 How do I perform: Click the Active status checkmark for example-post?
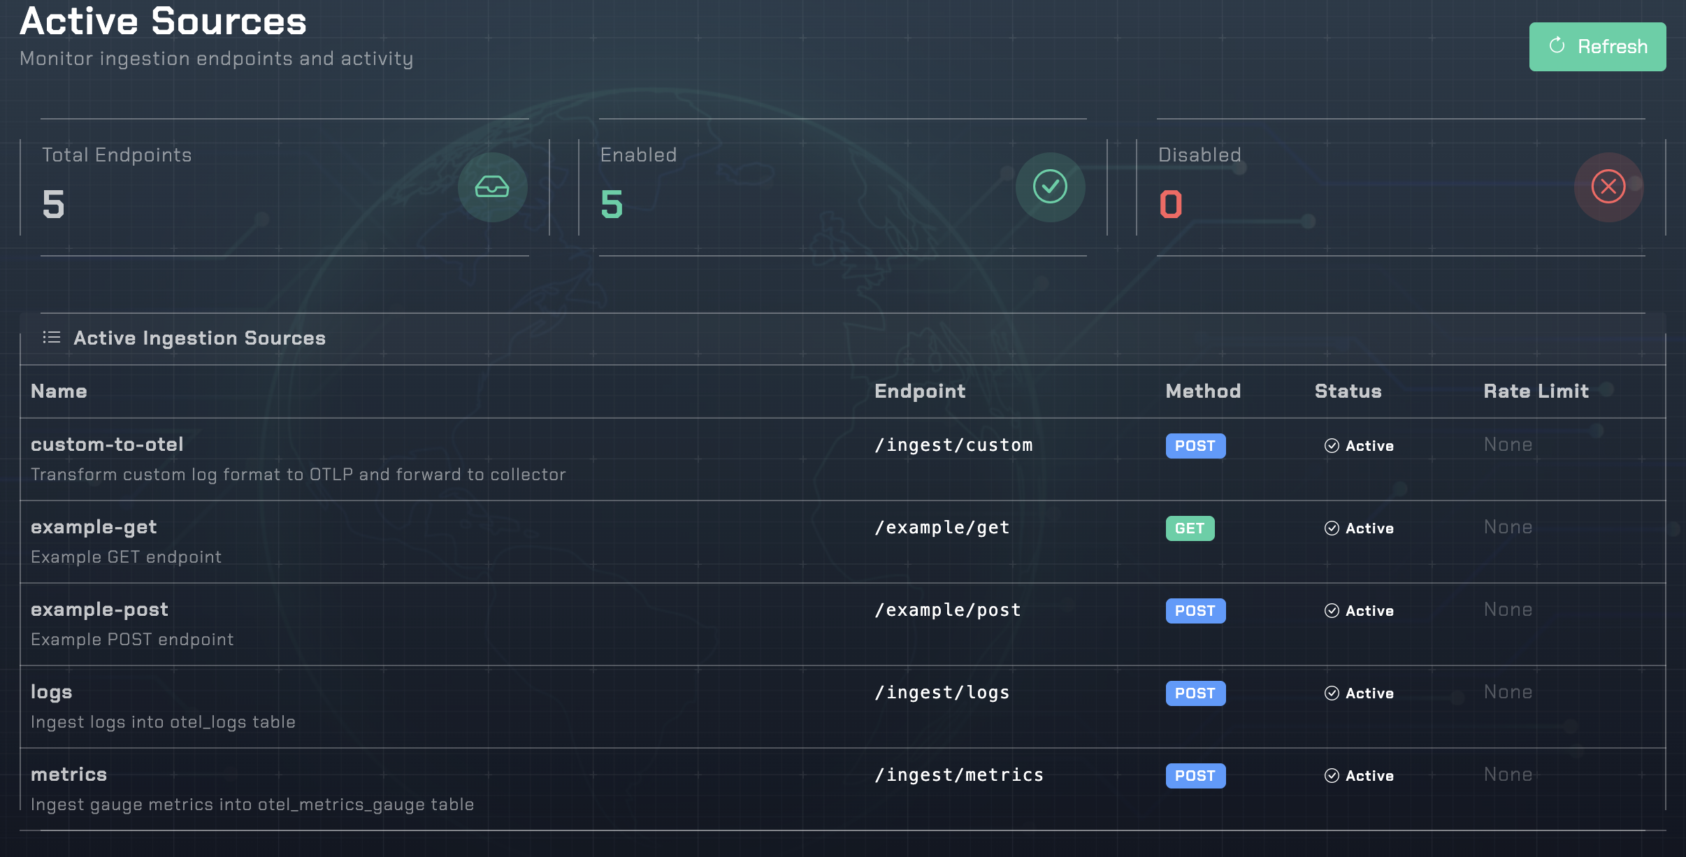coord(1332,611)
